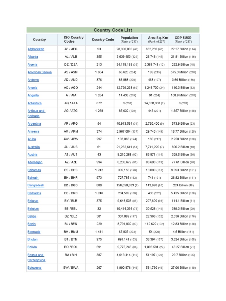The height and width of the screenshot is (301, 226).
Task: Click the Albania link
Action: pos(33,57)
